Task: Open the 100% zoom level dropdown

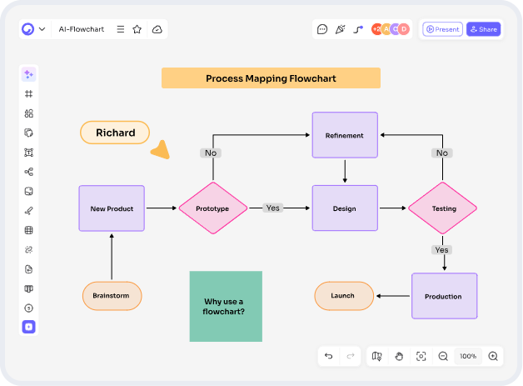Action: pyautogui.click(x=468, y=356)
